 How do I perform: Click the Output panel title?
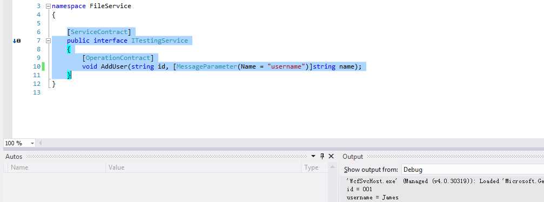pyautogui.click(x=352, y=157)
